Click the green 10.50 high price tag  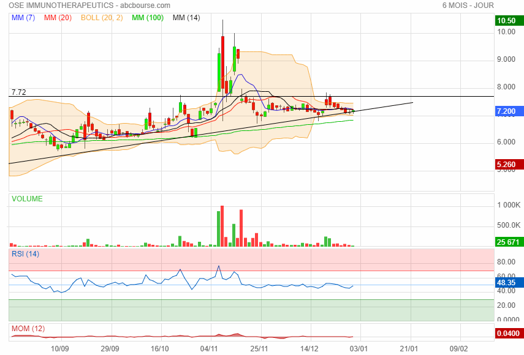(509, 21)
